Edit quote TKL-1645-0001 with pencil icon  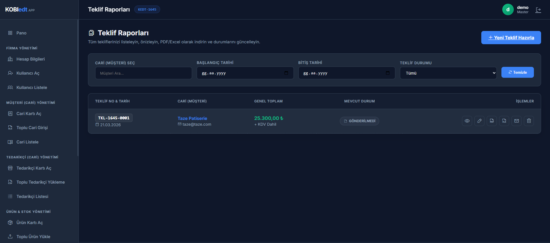(x=479, y=121)
